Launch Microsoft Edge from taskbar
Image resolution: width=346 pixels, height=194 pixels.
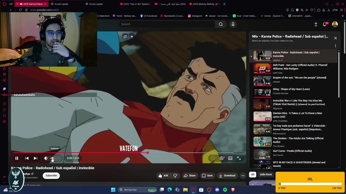click(x=169, y=190)
